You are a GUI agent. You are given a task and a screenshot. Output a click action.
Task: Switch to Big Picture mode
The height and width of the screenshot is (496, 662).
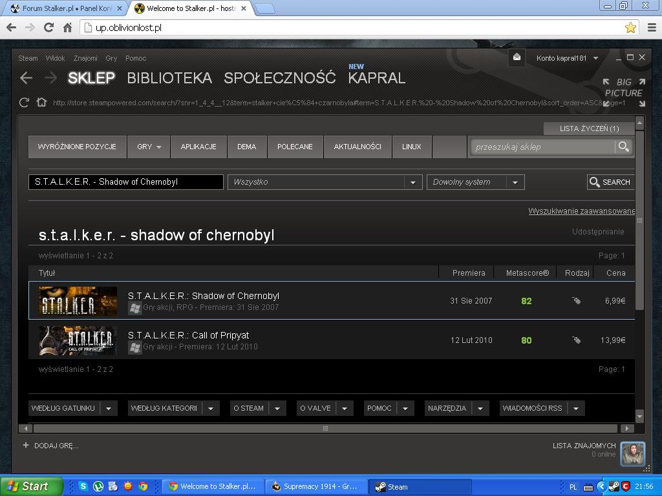[624, 92]
